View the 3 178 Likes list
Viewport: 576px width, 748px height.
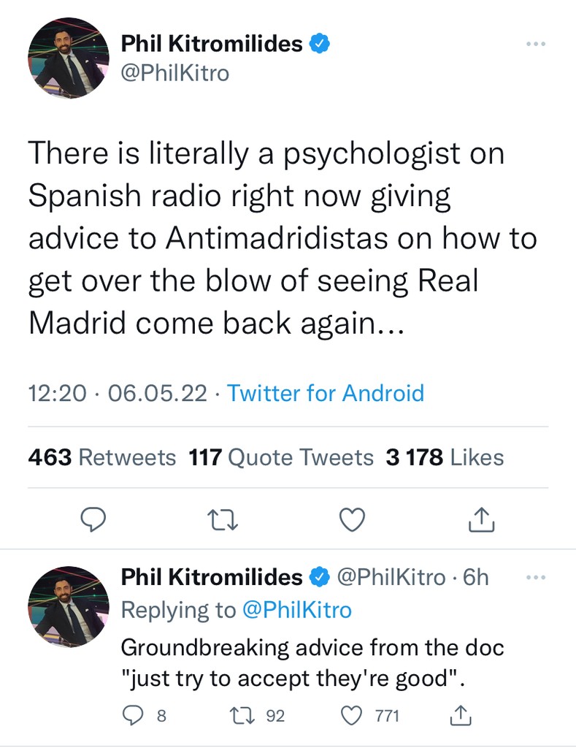(x=445, y=458)
